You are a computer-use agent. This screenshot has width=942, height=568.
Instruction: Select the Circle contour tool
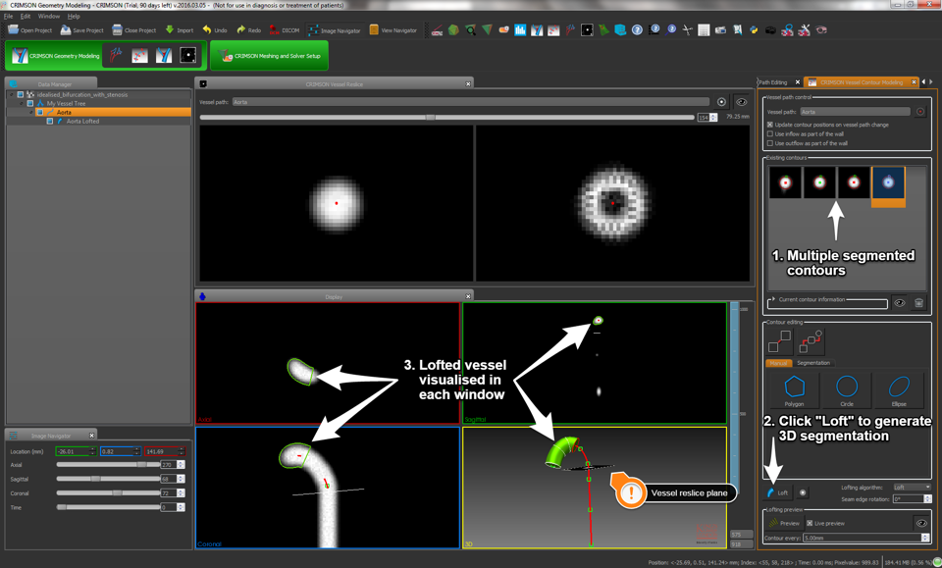[847, 388]
